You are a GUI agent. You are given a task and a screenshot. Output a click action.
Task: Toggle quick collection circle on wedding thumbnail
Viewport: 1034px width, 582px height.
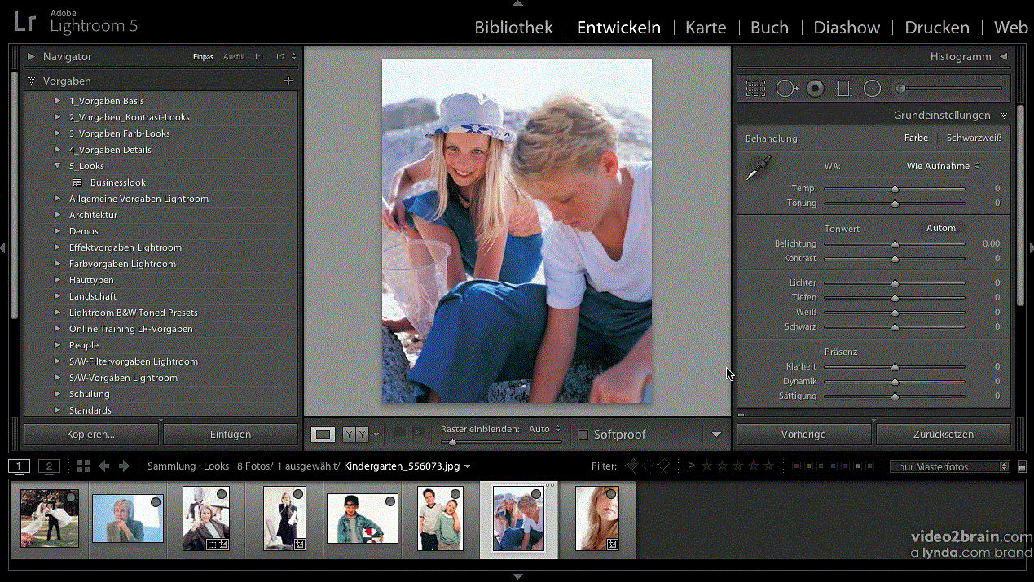pos(71,497)
